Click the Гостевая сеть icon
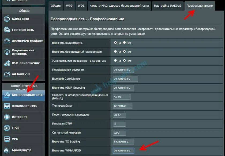225x156 pixels. [7, 30]
